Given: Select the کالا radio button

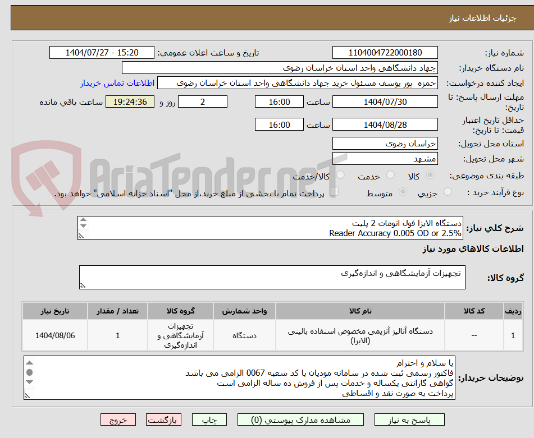Looking at the screenshot, I should pyautogui.click(x=430, y=175).
